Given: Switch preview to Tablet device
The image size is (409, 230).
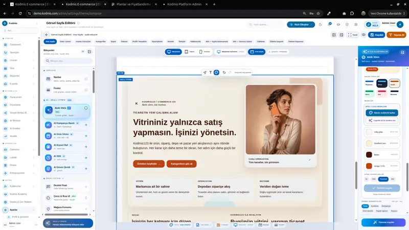Looking at the screenshot, I should 190,52.
